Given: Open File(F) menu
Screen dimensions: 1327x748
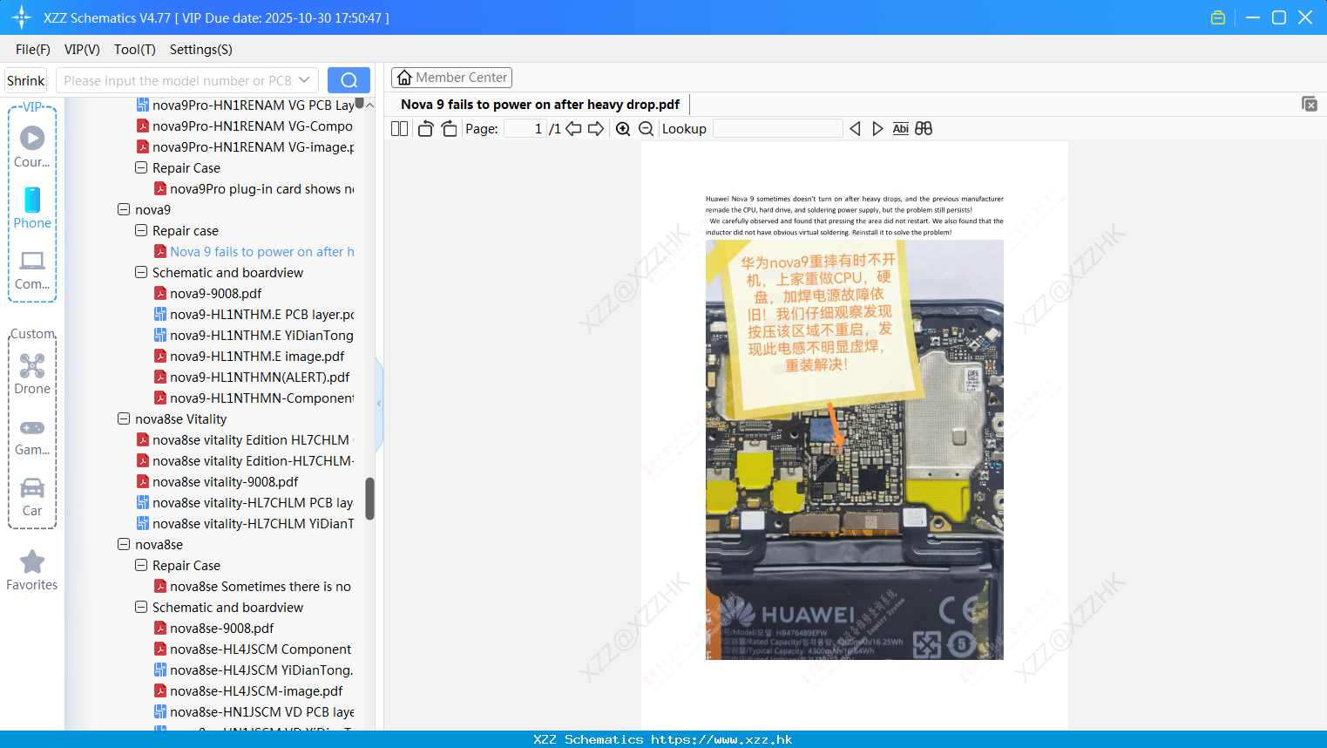Looking at the screenshot, I should [x=33, y=50].
